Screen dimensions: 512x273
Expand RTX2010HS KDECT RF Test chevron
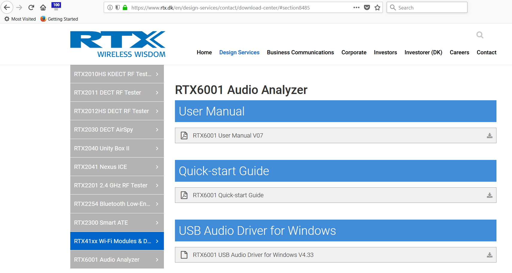(x=157, y=74)
